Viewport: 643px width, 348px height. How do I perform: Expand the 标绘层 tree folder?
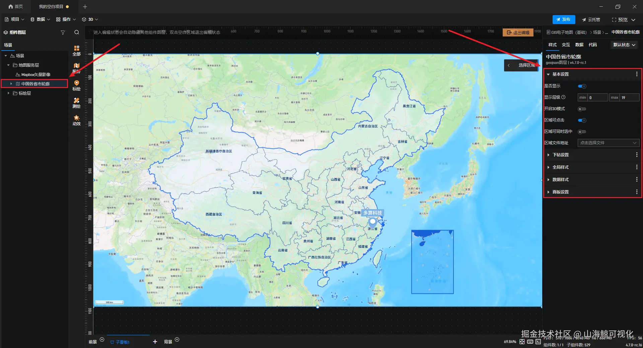[8, 93]
